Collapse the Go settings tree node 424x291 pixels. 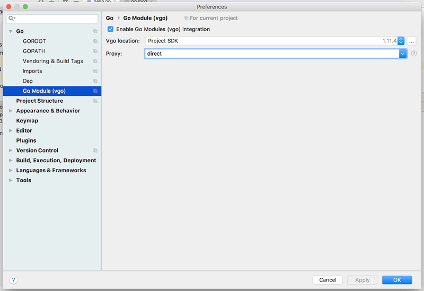click(11, 31)
